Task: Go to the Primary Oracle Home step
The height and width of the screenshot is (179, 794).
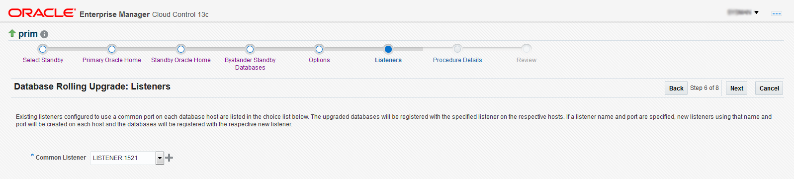Action: click(x=112, y=60)
